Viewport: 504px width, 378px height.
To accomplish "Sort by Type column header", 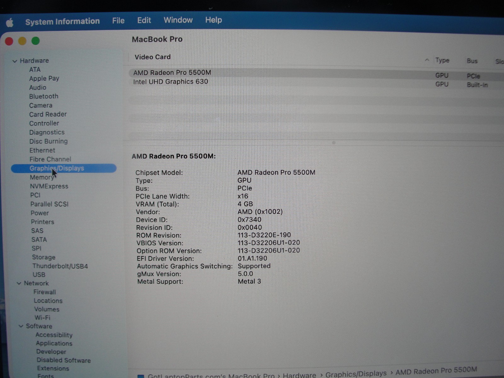I will tap(442, 60).
